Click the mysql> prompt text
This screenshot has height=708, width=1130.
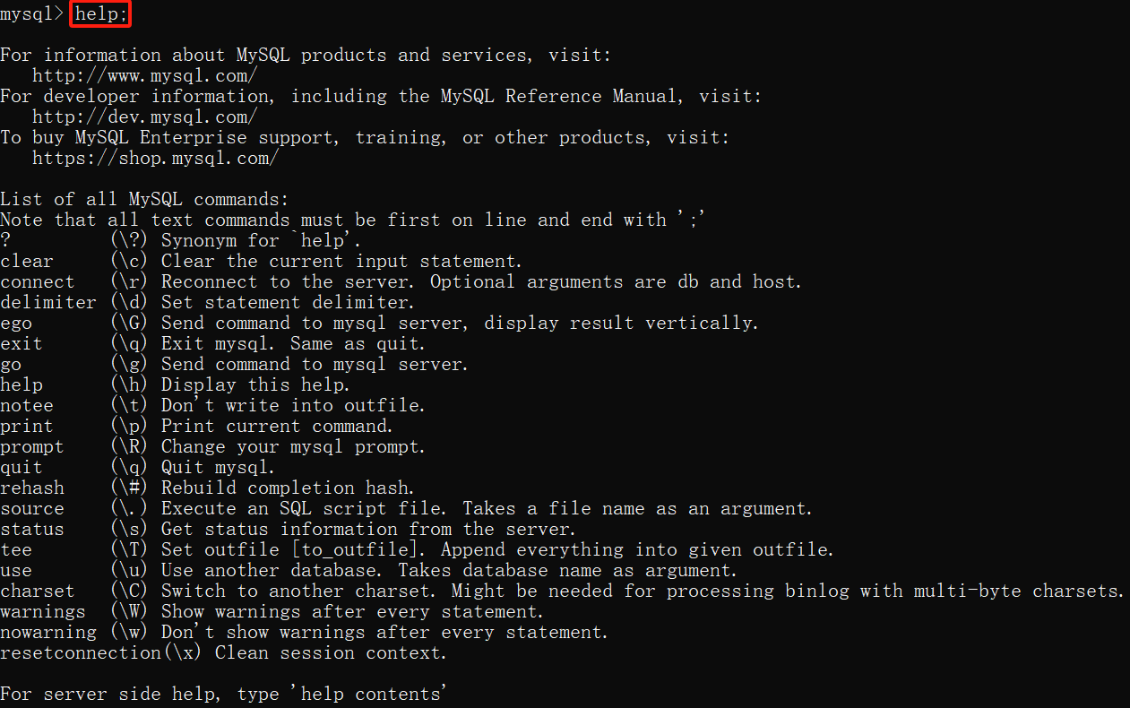32,14
